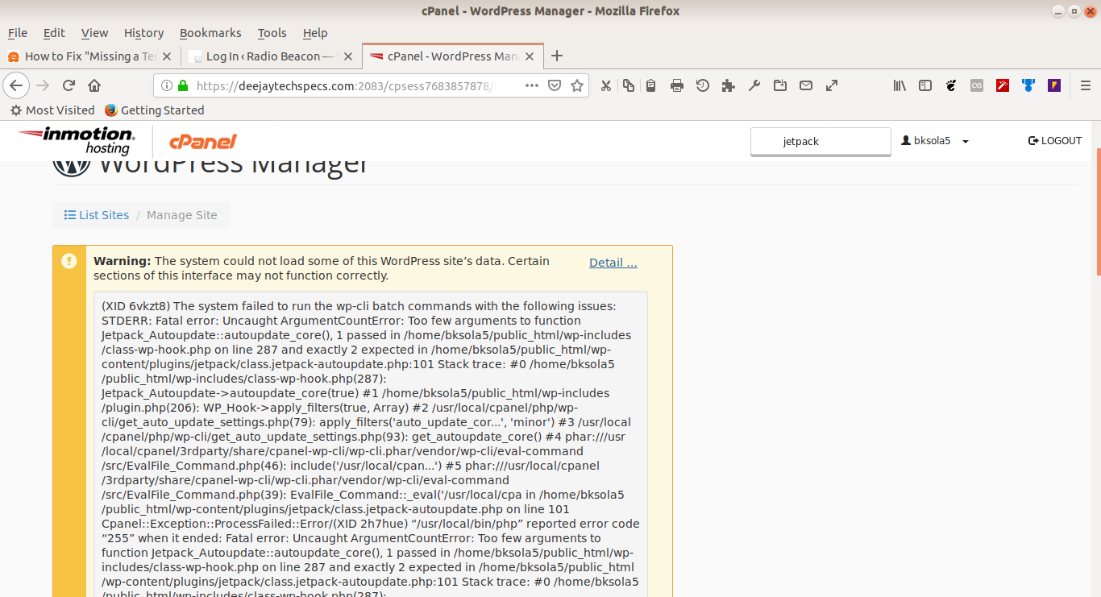Click the forward navigation arrow
Image resolution: width=1101 pixels, height=597 pixels.
click(x=43, y=85)
